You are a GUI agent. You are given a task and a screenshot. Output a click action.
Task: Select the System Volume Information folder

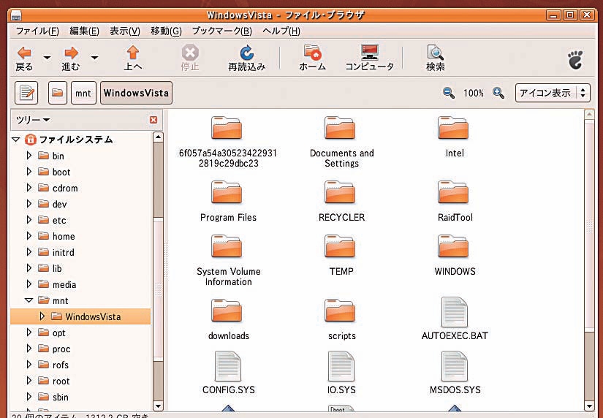click(227, 261)
